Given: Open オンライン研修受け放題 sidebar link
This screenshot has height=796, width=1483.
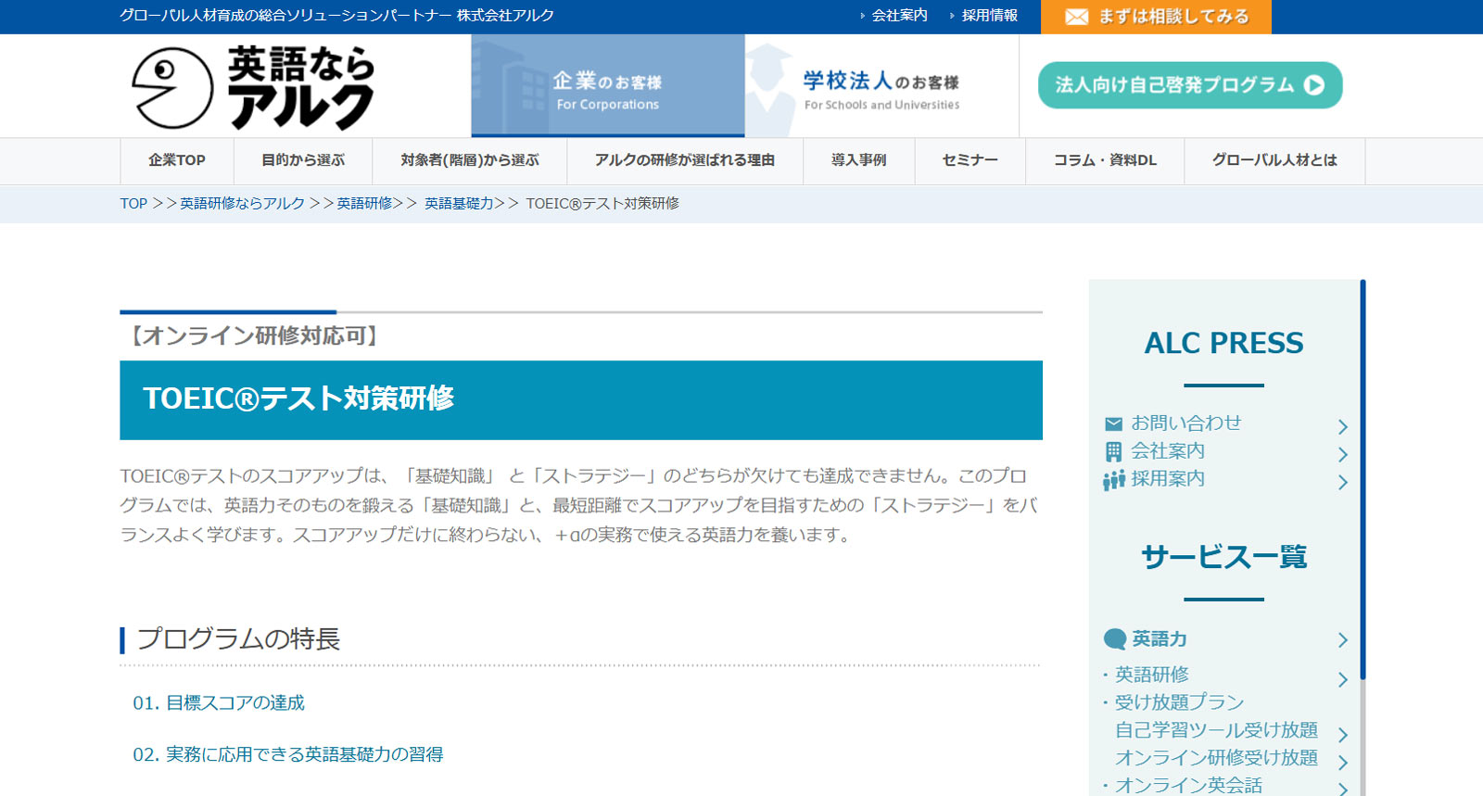Looking at the screenshot, I should [1216, 758].
